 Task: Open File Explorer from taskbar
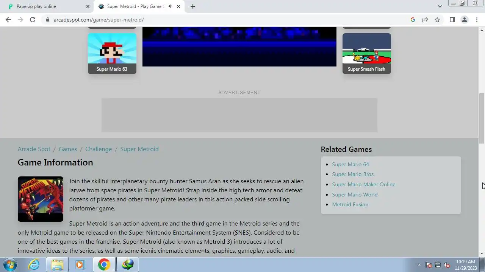57,264
